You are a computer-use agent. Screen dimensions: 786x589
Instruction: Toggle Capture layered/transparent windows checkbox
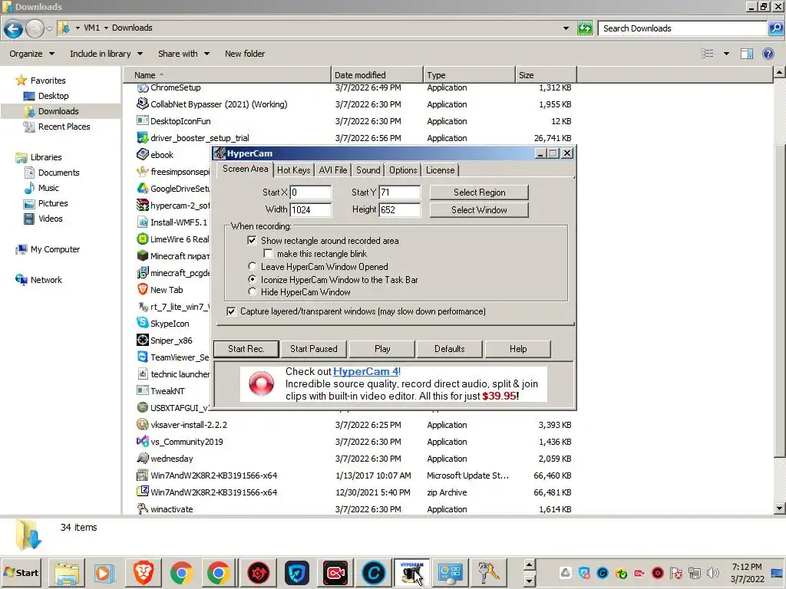(x=231, y=311)
